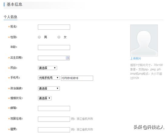Click the 女 label text
168x133 pixels.
(65, 37)
